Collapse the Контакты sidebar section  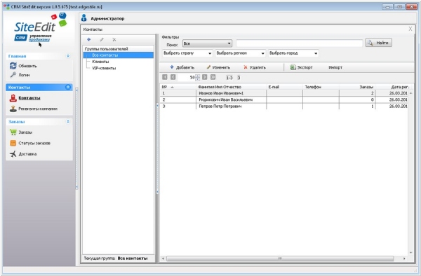(x=68, y=87)
